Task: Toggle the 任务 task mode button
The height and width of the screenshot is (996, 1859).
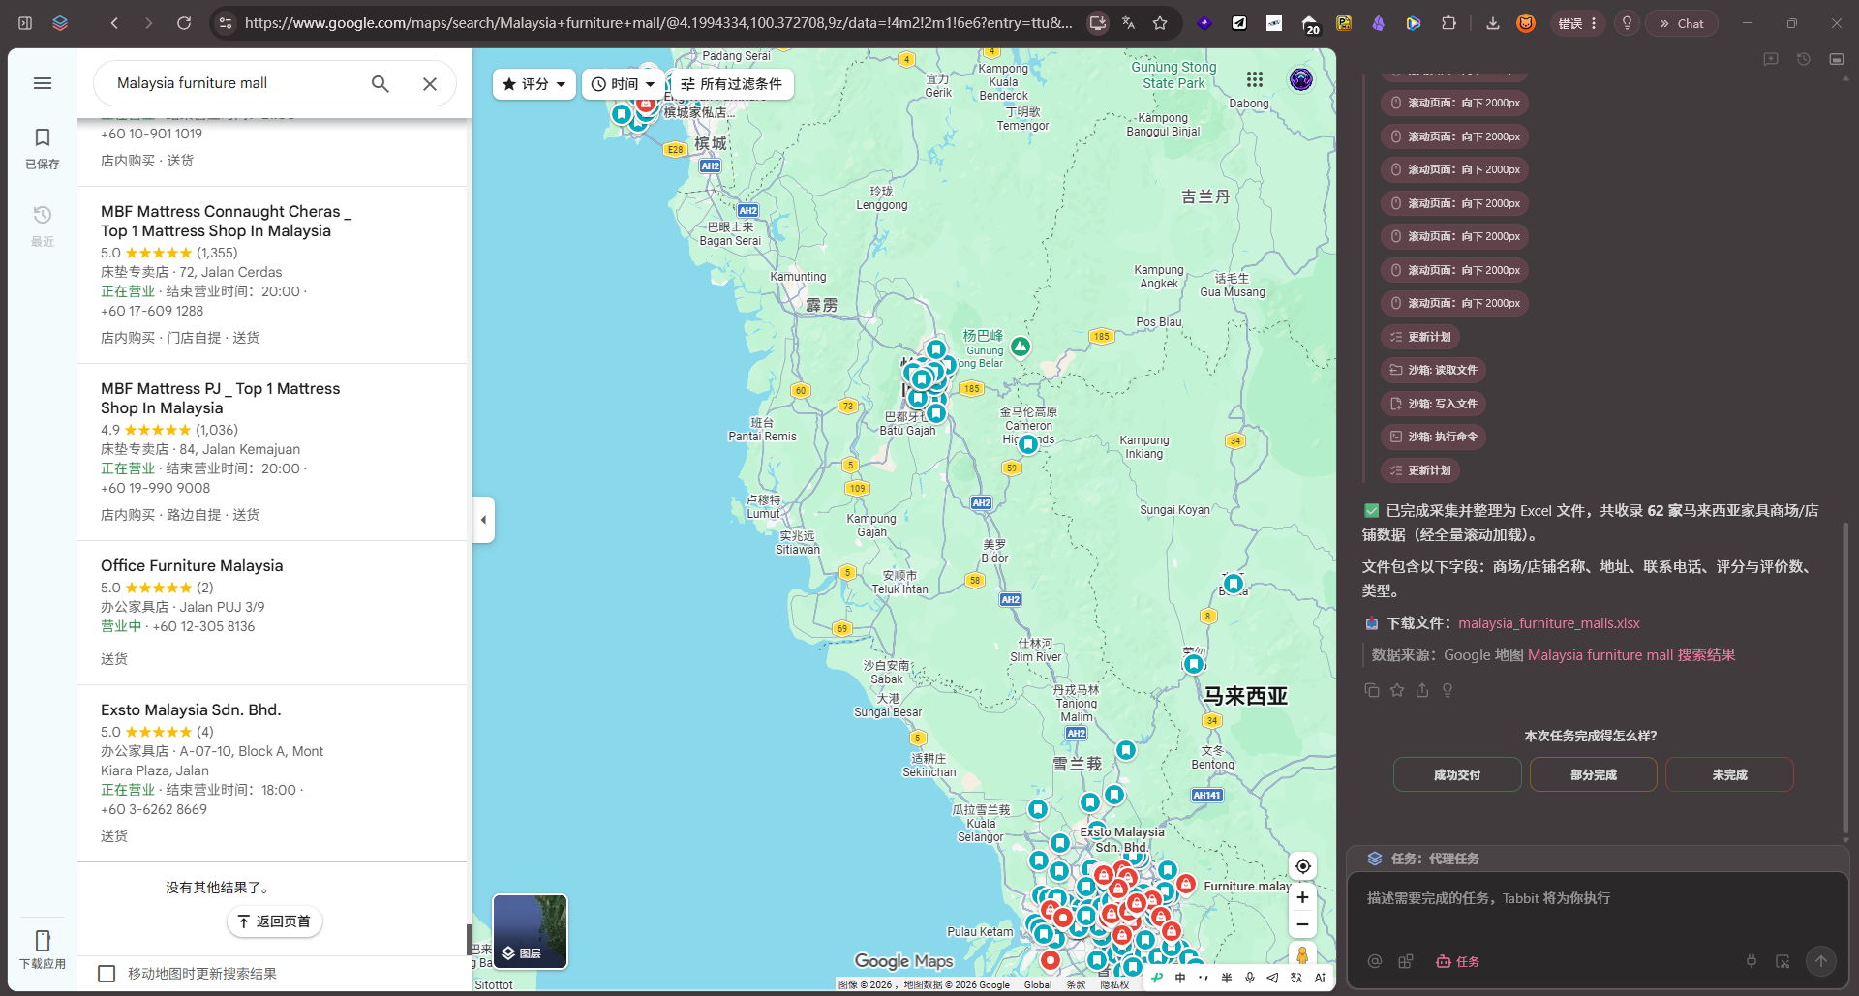Action: click(x=1458, y=961)
